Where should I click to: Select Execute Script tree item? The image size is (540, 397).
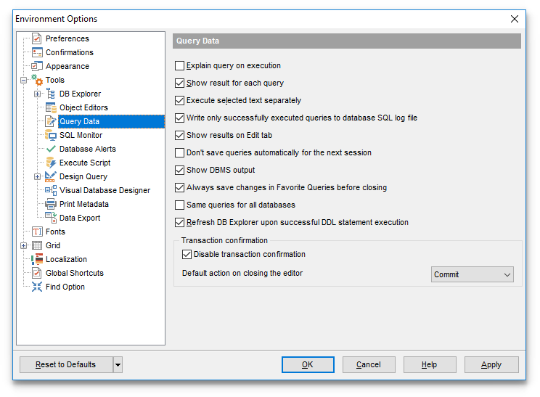pyautogui.click(x=85, y=163)
